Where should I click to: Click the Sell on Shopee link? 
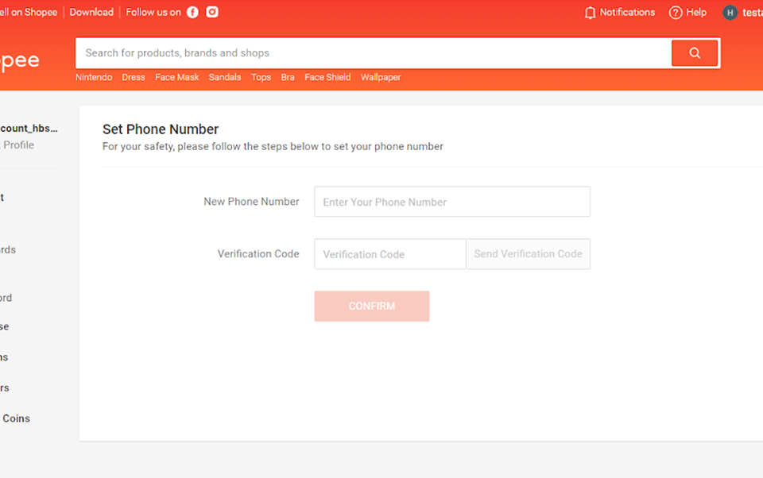click(24, 12)
